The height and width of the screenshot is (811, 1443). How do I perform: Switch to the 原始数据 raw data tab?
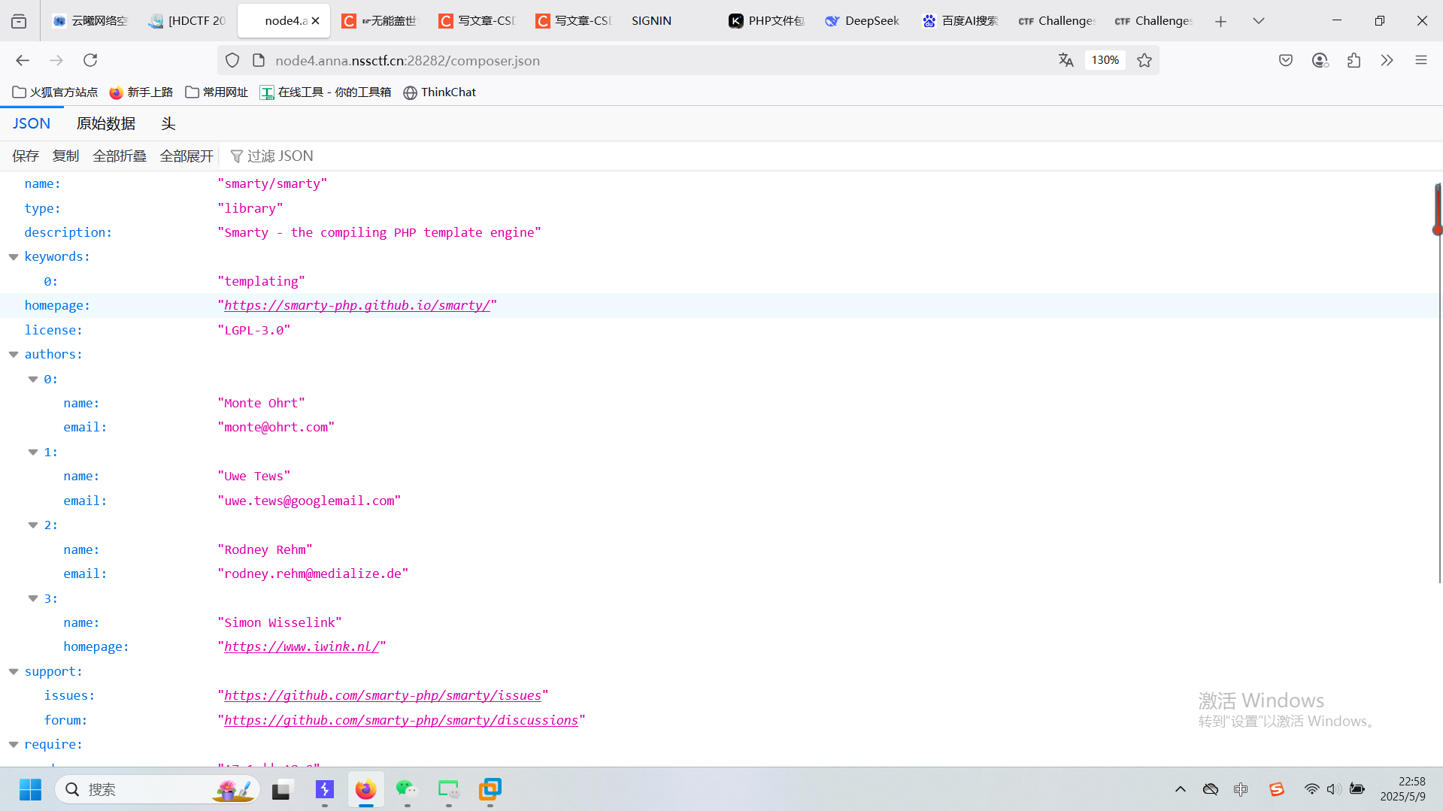[x=106, y=123]
